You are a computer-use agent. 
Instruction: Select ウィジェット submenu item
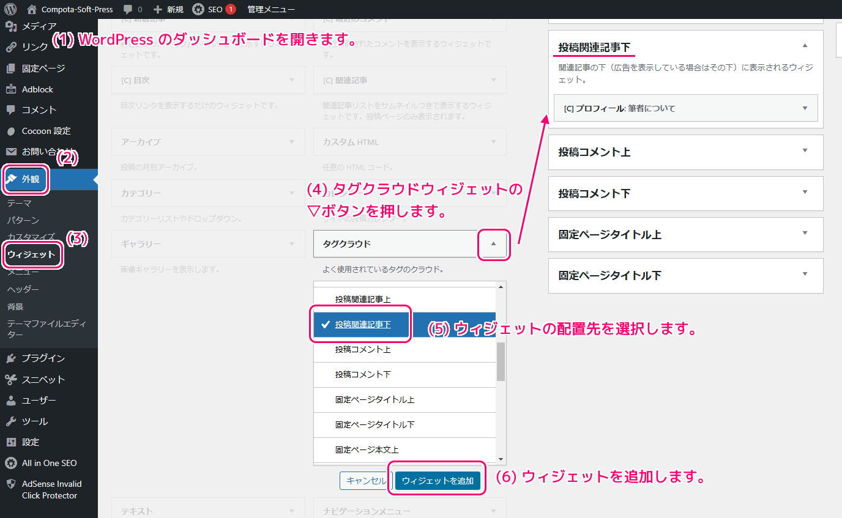click(31, 254)
